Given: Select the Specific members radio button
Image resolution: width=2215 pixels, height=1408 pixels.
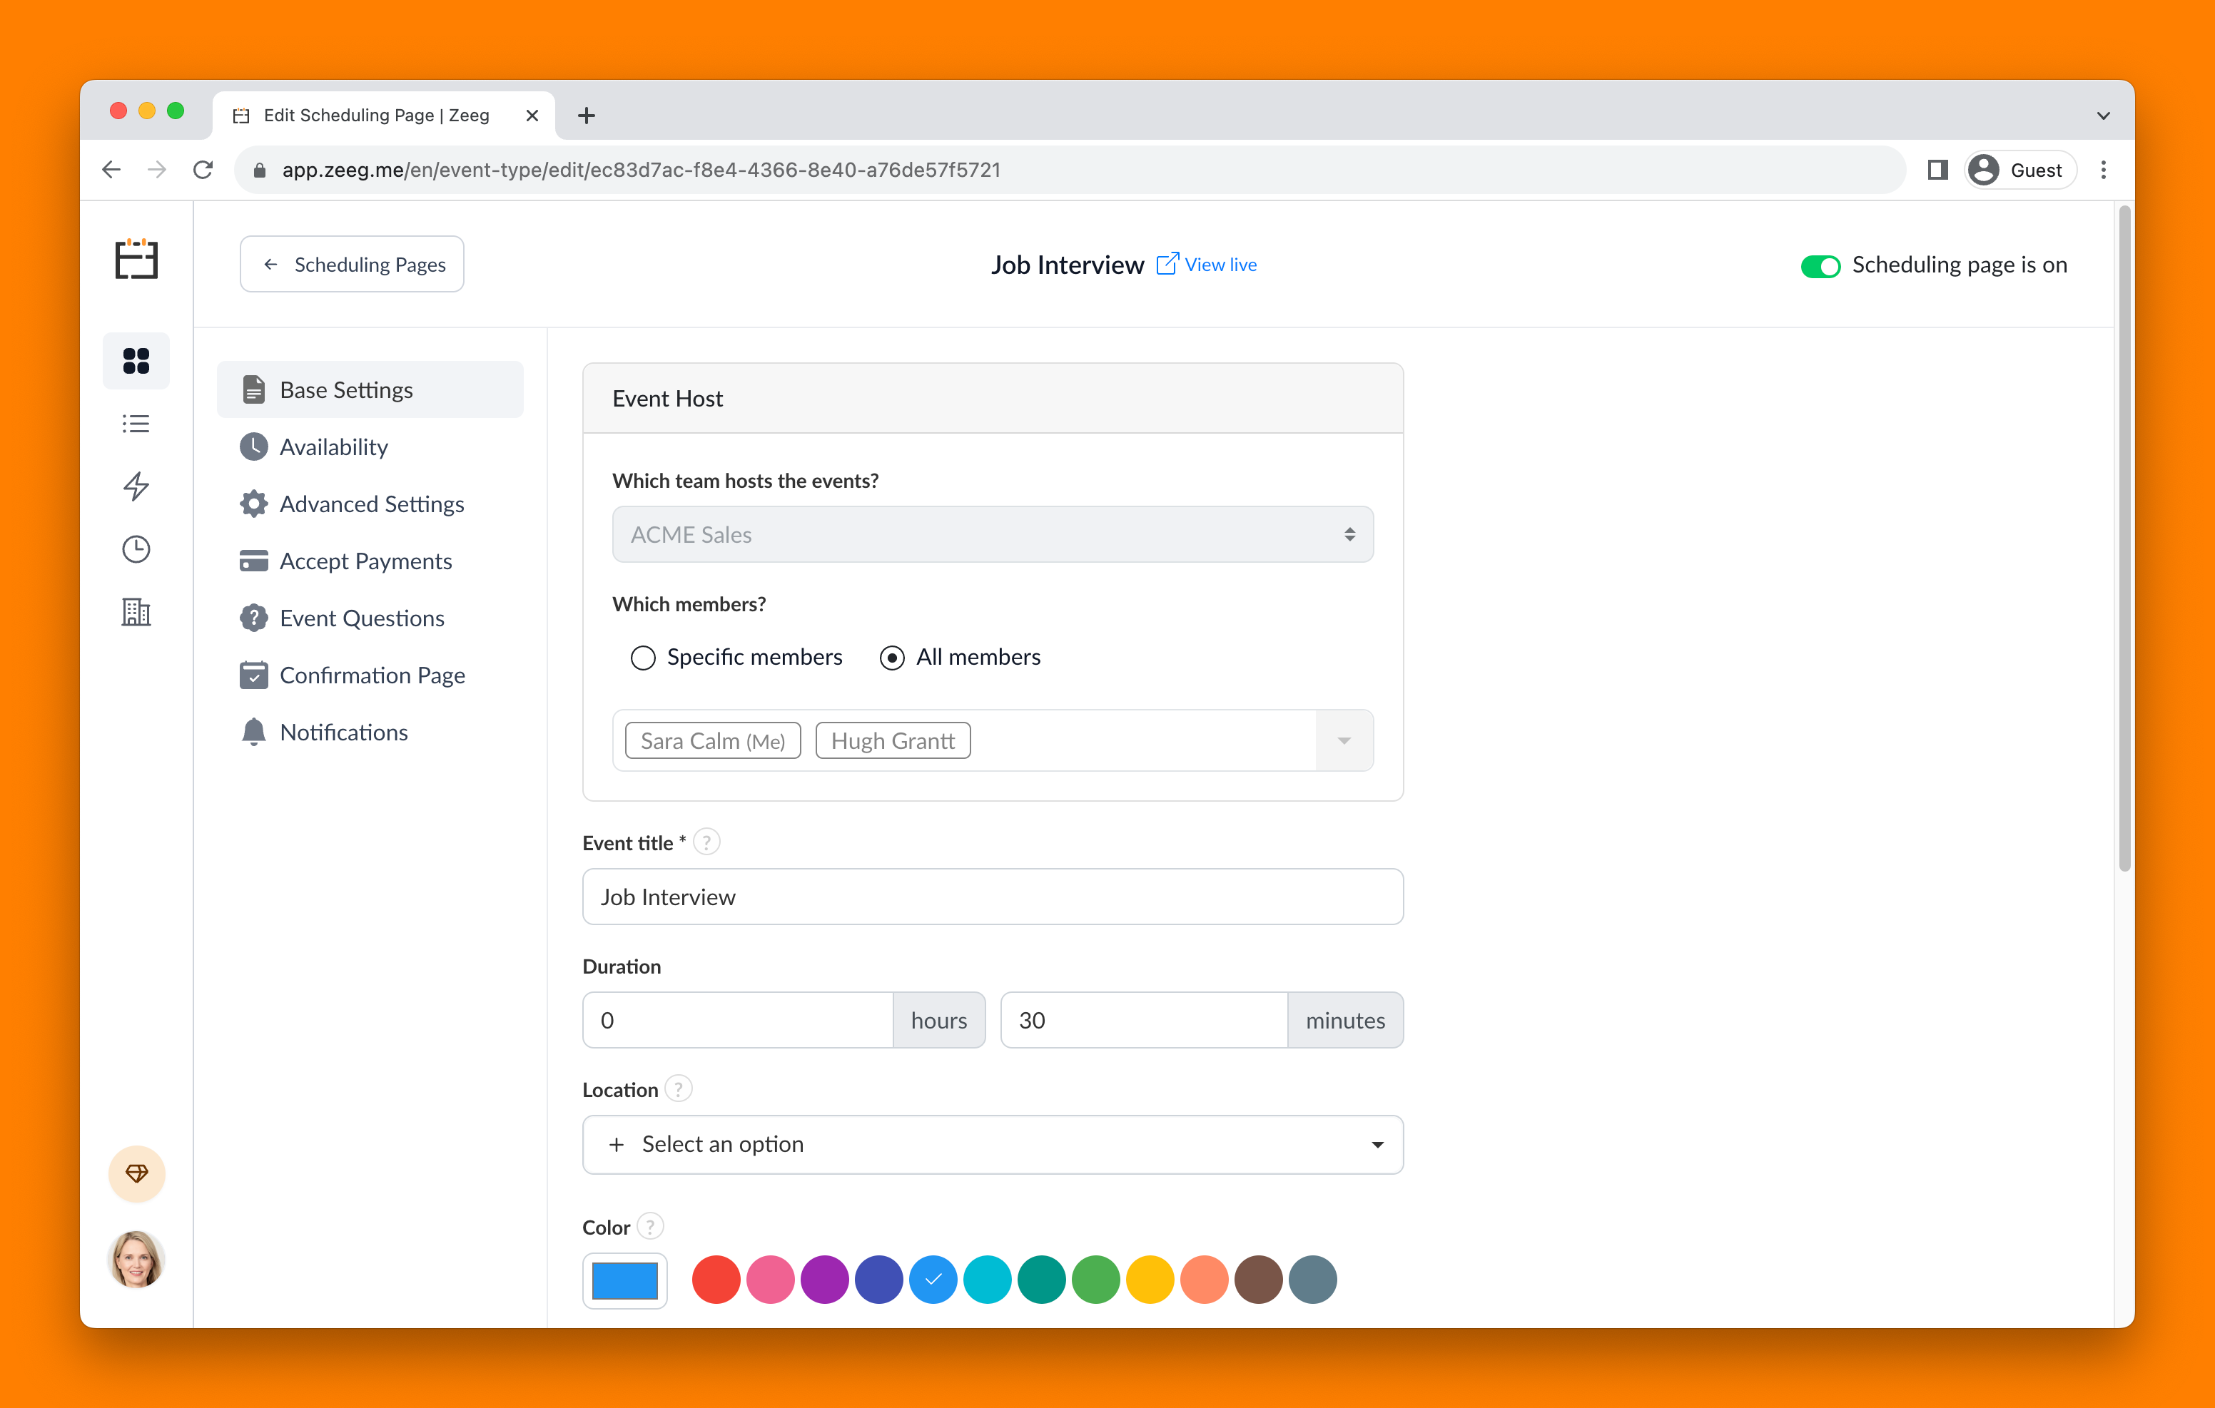Looking at the screenshot, I should coord(643,658).
